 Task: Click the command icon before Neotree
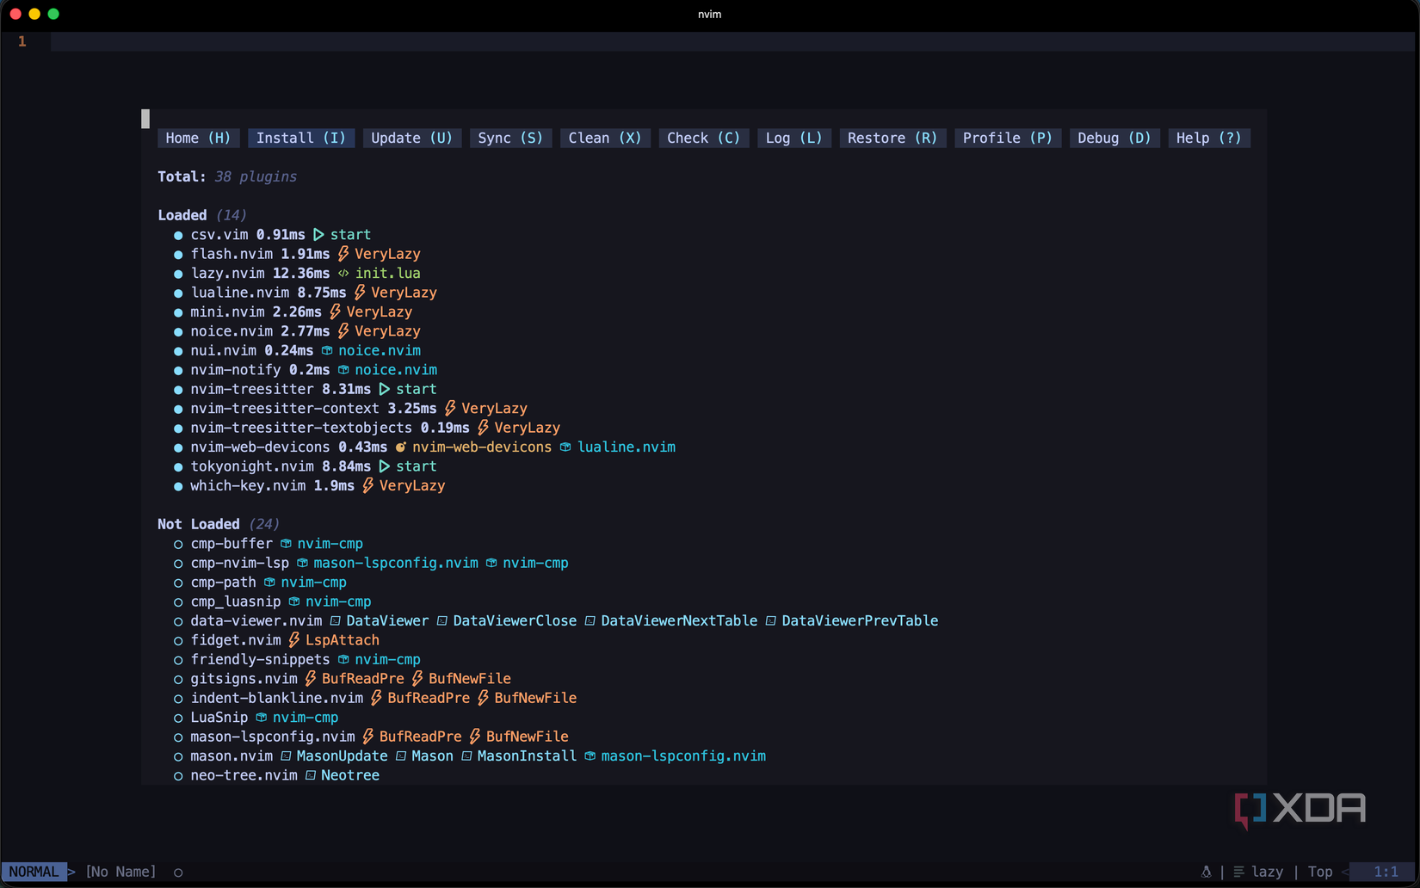pos(310,775)
